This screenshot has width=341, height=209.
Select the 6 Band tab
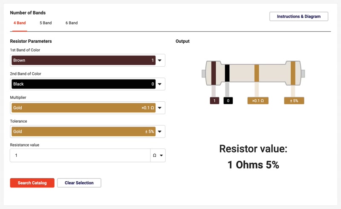click(72, 23)
